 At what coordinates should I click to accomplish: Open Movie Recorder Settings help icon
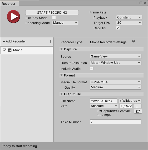134,41
